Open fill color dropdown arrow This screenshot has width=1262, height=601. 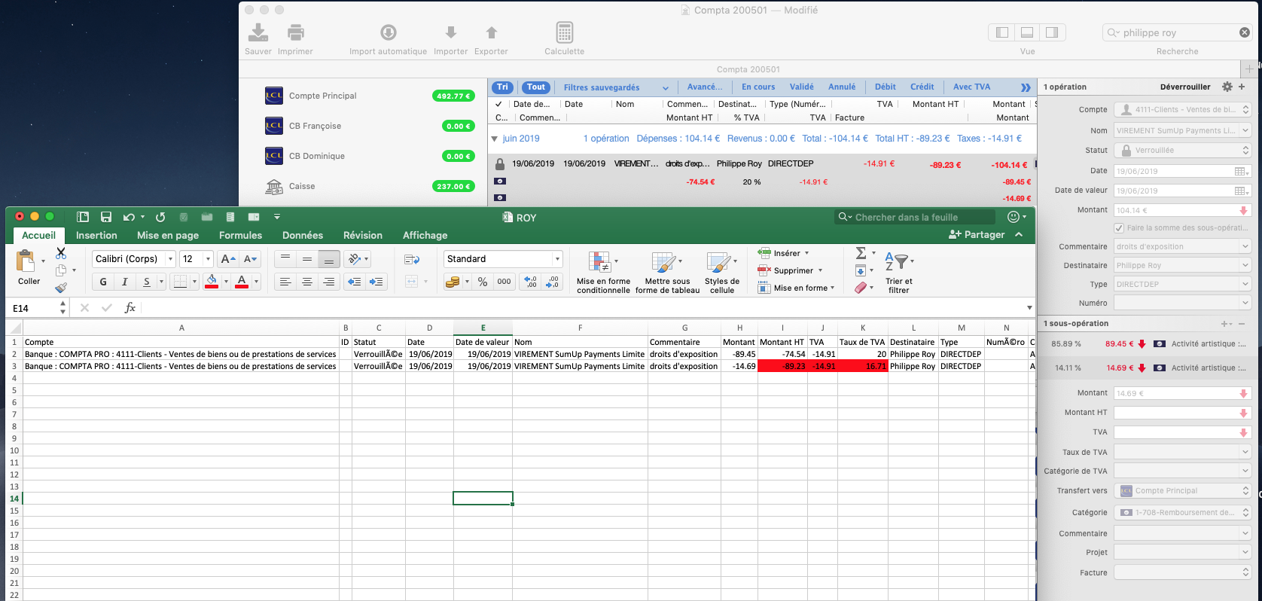(x=226, y=282)
